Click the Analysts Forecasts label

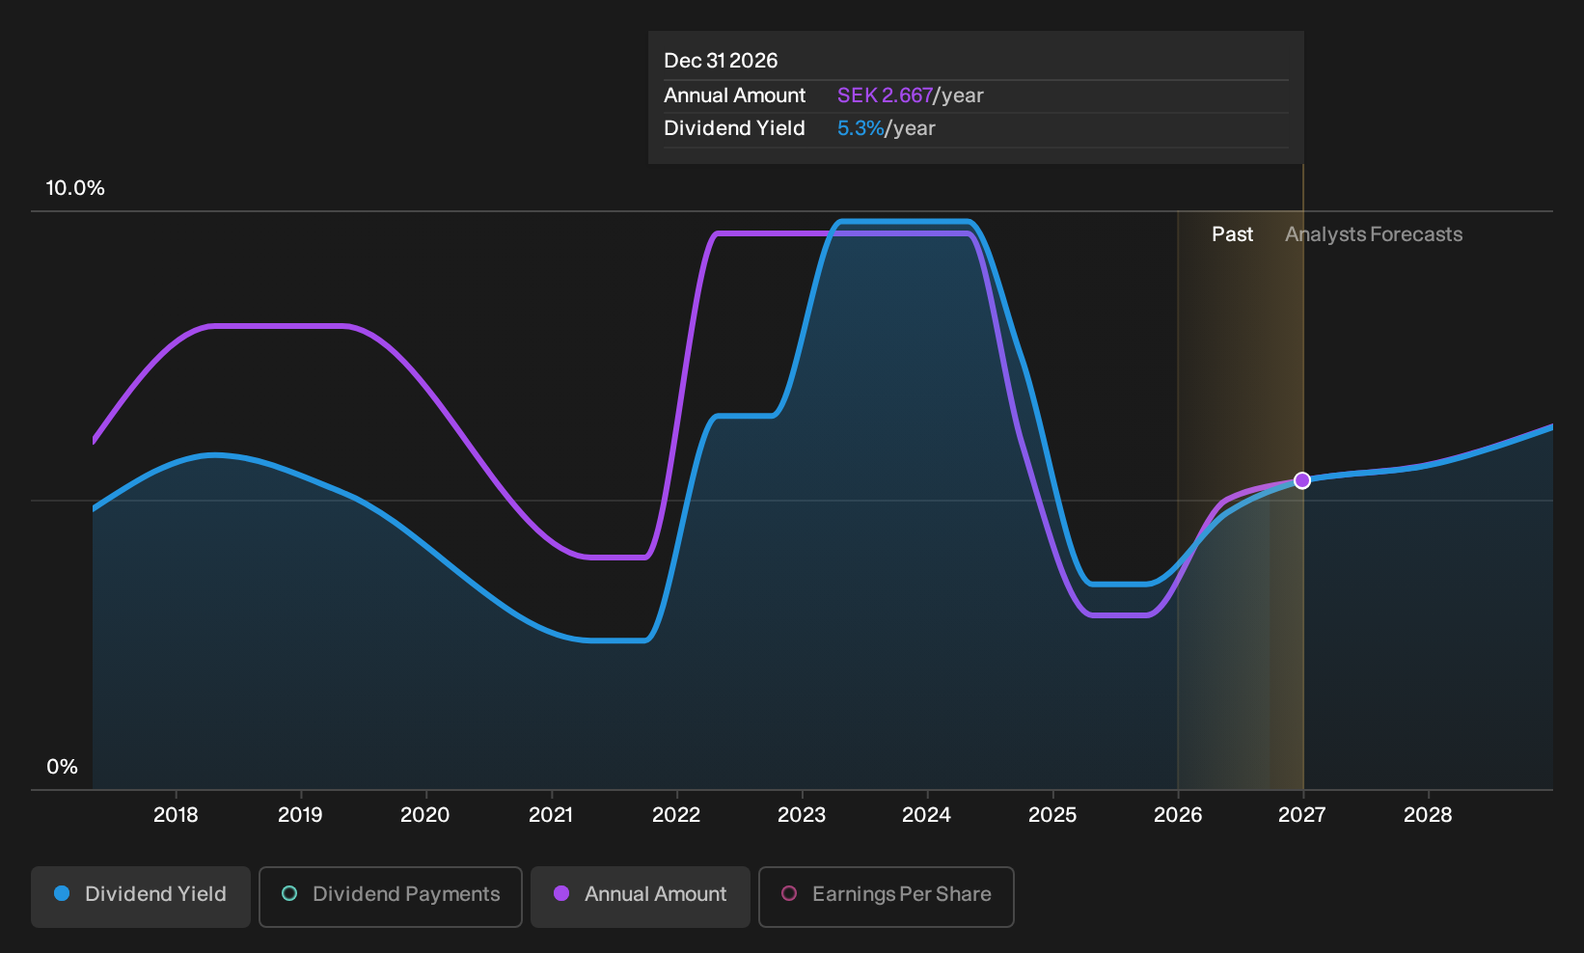tap(1374, 234)
